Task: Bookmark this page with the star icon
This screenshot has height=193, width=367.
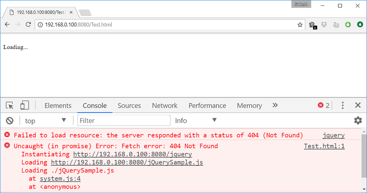Action: point(300,25)
